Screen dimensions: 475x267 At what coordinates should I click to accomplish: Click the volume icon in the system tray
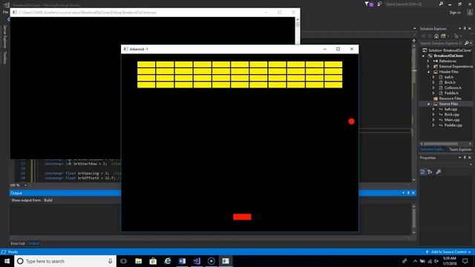[436, 261]
